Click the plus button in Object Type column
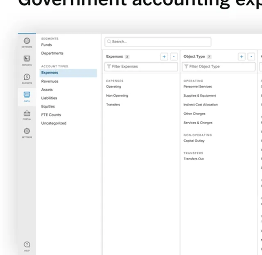 [242, 57]
